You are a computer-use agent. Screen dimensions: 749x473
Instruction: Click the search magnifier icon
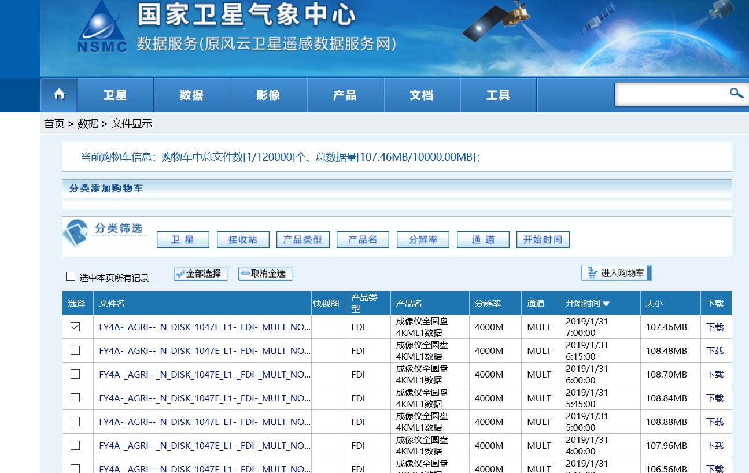[736, 93]
